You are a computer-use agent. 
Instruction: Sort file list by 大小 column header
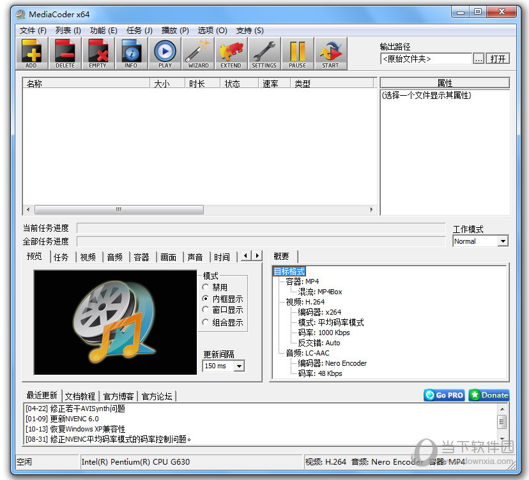pyautogui.click(x=167, y=83)
